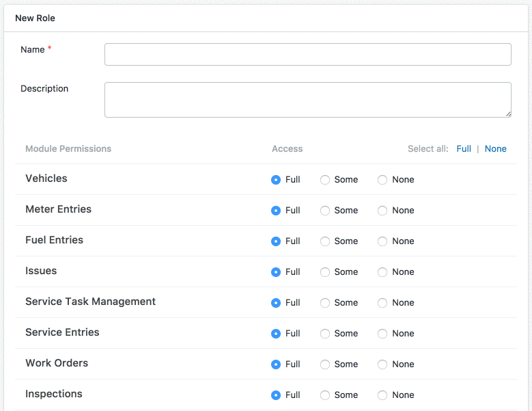Set Issues access to Some
The width and height of the screenshot is (532, 411).
pos(325,272)
